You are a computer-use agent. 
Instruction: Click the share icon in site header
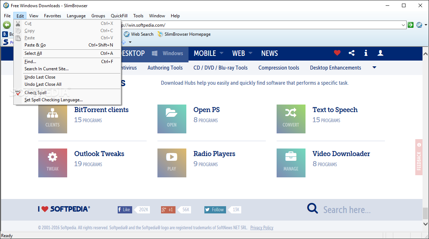(x=352, y=53)
